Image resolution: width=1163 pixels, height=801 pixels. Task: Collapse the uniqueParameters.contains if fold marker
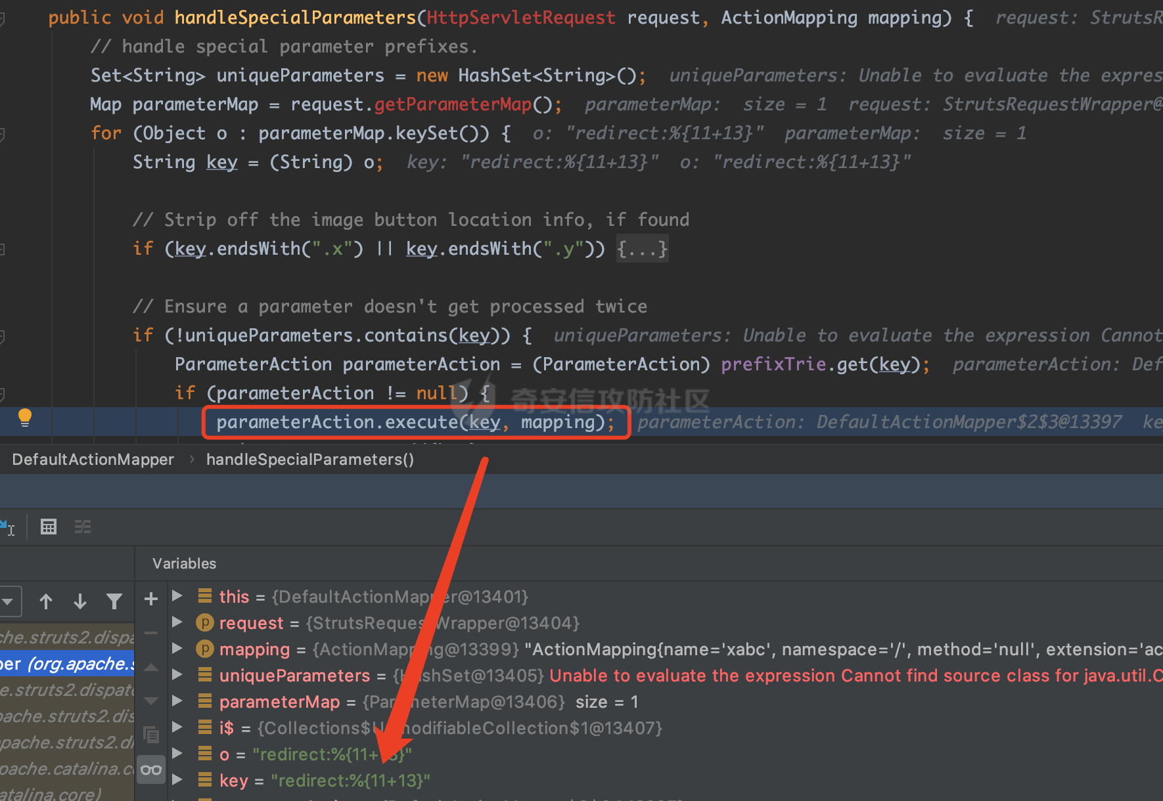click(x=3, y=336)
